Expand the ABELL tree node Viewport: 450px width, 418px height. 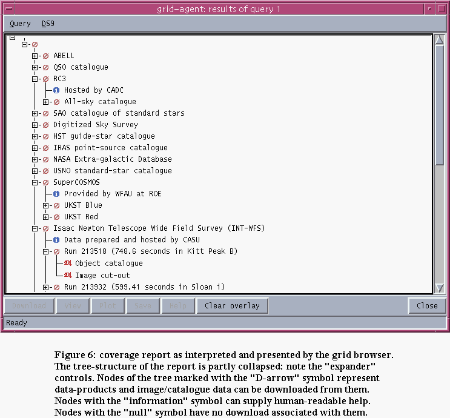click(35, 56)
